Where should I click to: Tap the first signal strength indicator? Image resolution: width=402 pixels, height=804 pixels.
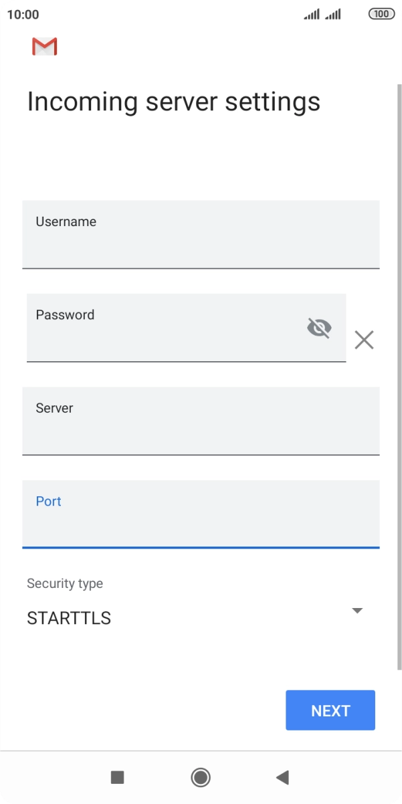click(312, 13)
